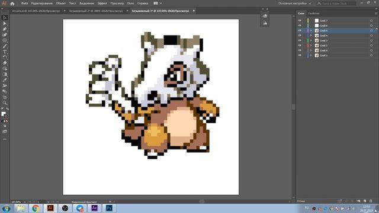
Task: Select the Pen tool
Action: click(5, 29)
